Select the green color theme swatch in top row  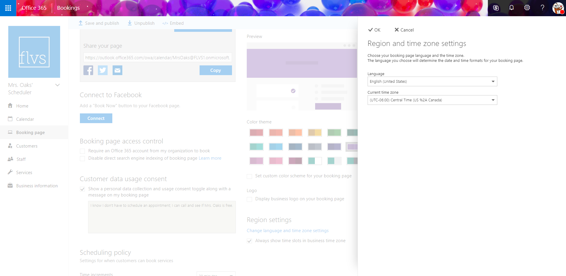click(x=334, y=133)
